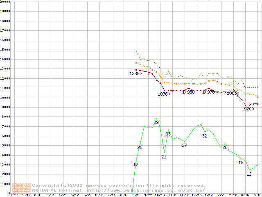Viewport: 262px width, 197px height.
Task: Click the AKIBA PC Hotline logo
Action: click(21, 188)
